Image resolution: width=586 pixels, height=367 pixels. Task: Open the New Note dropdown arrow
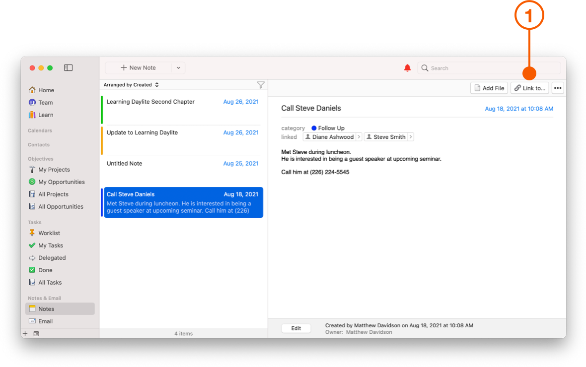[x=178, y=67]
